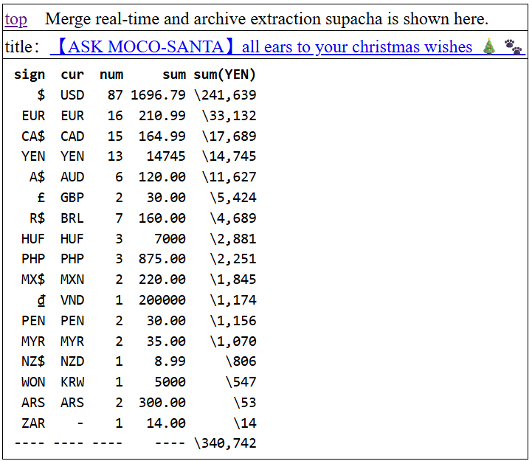This screenshot has width=532, height=461.
Task: Click the MYR yen total \1,070
Action: pos(233,342)
